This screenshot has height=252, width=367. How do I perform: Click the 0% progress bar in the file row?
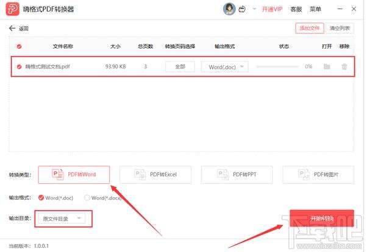(278, 66)
